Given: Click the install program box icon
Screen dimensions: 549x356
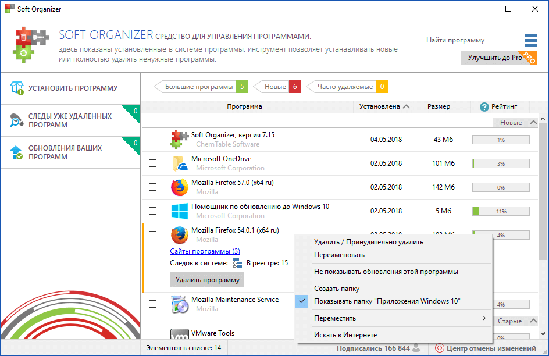Looking at the screenshot, I should tap(17, 88).
